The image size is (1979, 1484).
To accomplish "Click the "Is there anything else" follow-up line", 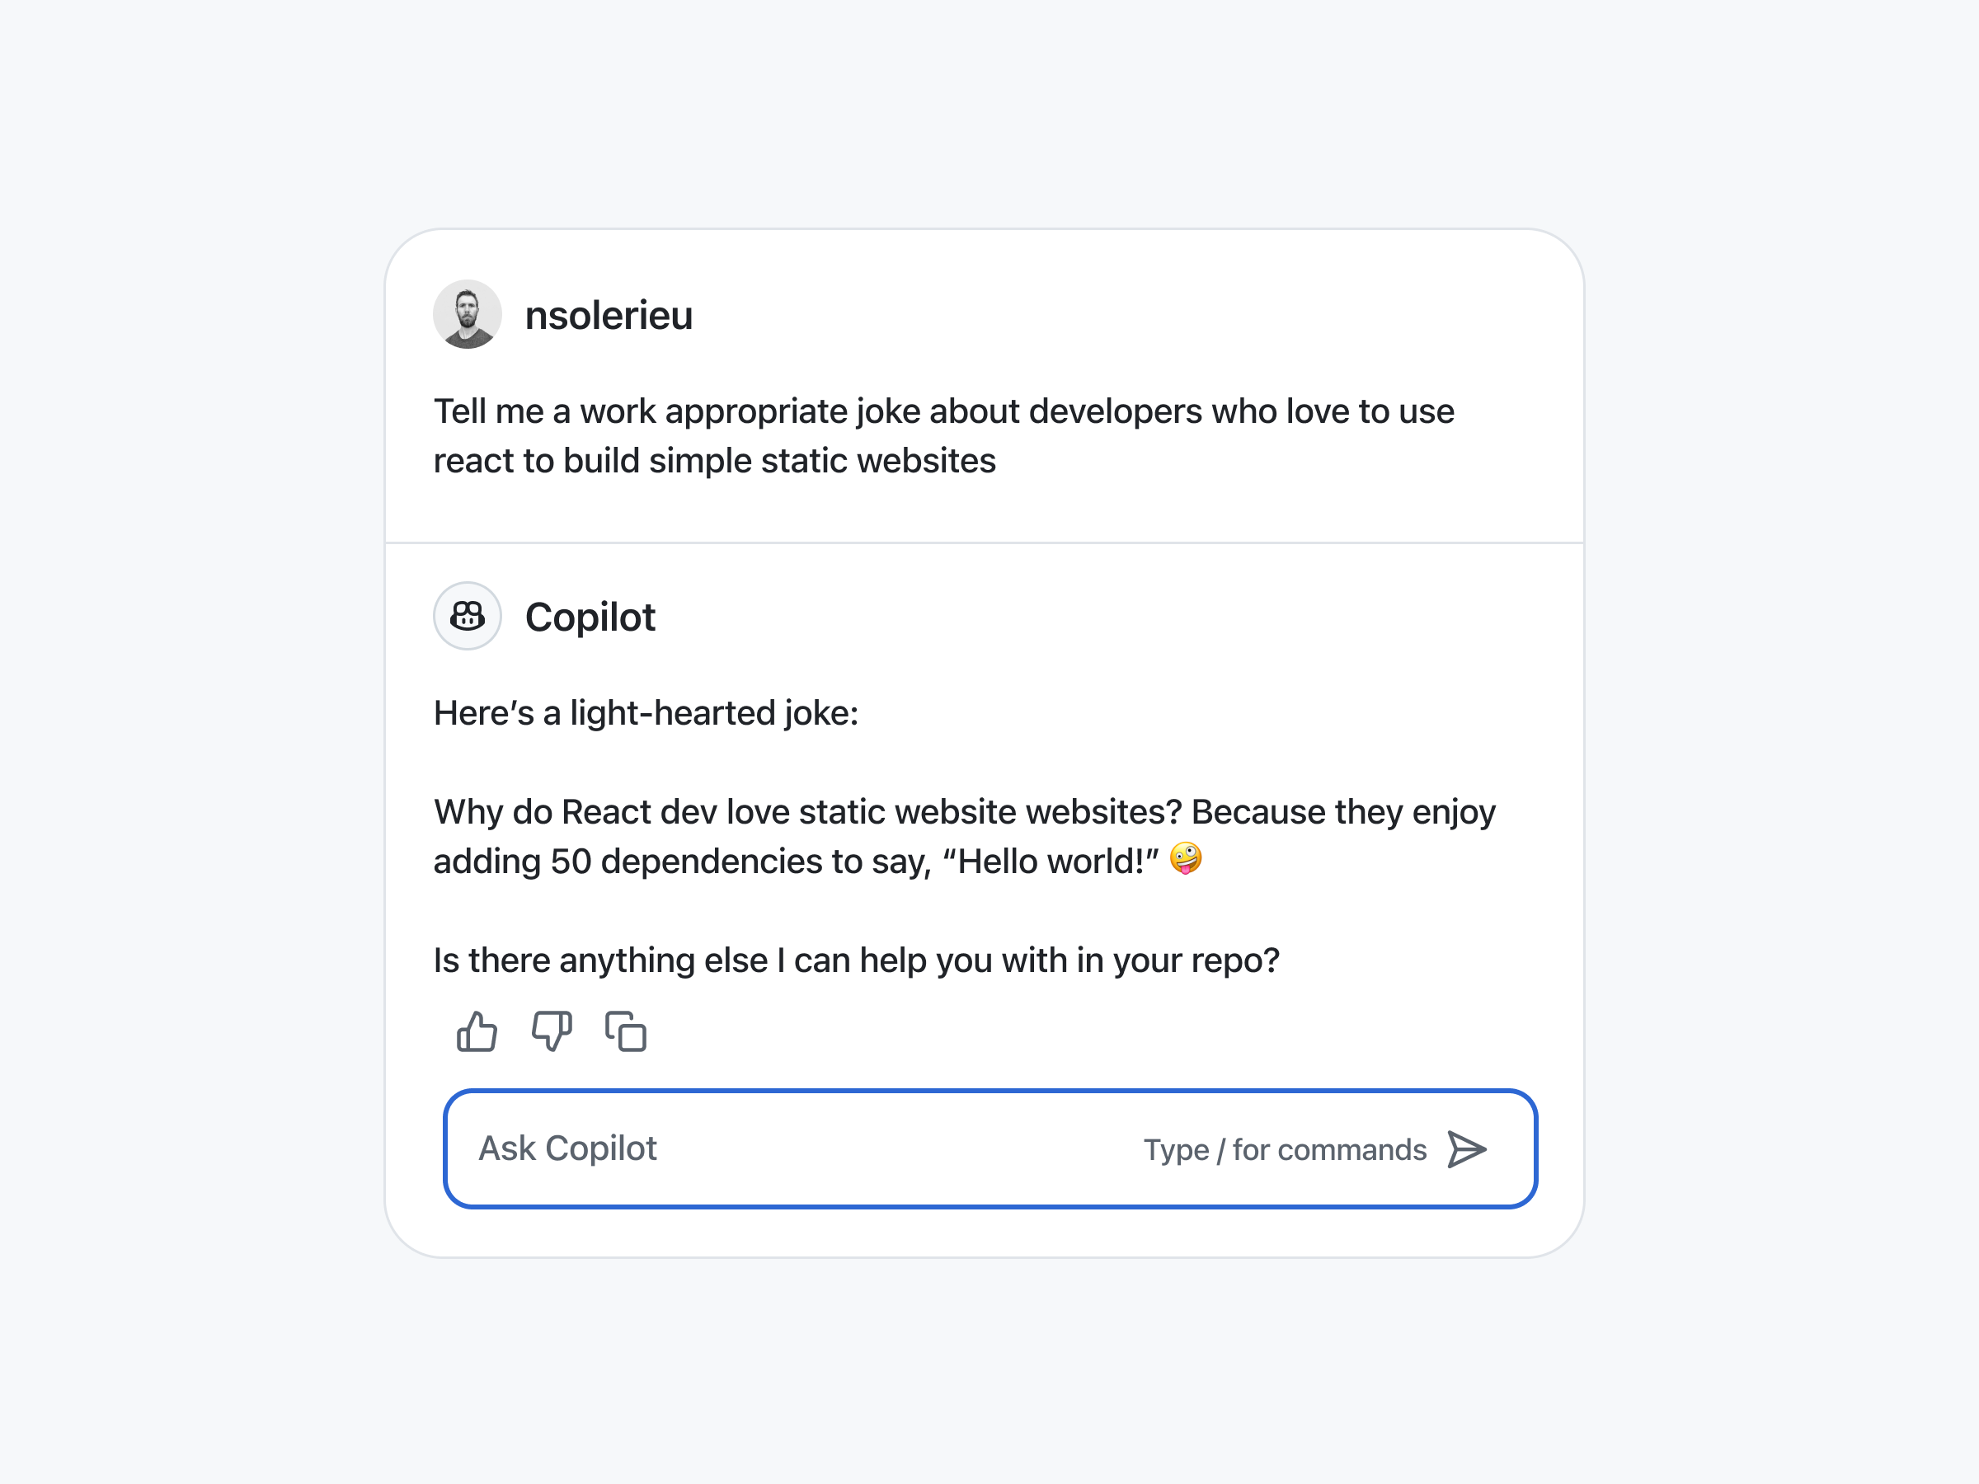I will (855, 960).
